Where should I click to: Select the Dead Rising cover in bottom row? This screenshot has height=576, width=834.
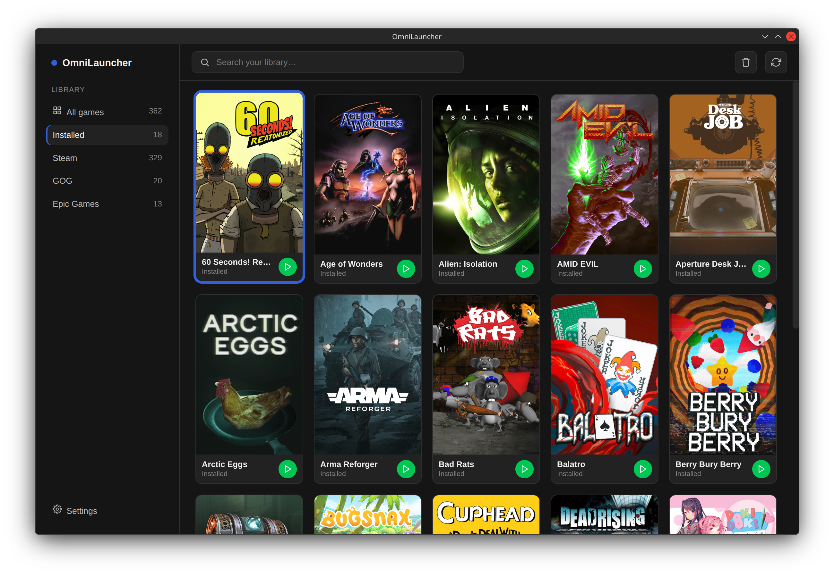tap(605, 515)
